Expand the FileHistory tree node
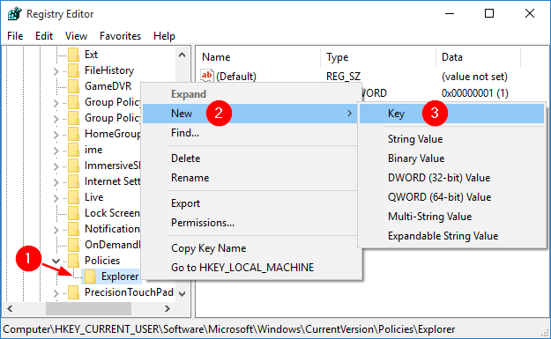 [x=56, y=71]
